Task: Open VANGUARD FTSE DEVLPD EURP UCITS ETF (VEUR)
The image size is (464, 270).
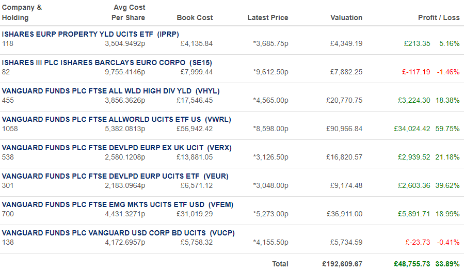Action: 115,177
